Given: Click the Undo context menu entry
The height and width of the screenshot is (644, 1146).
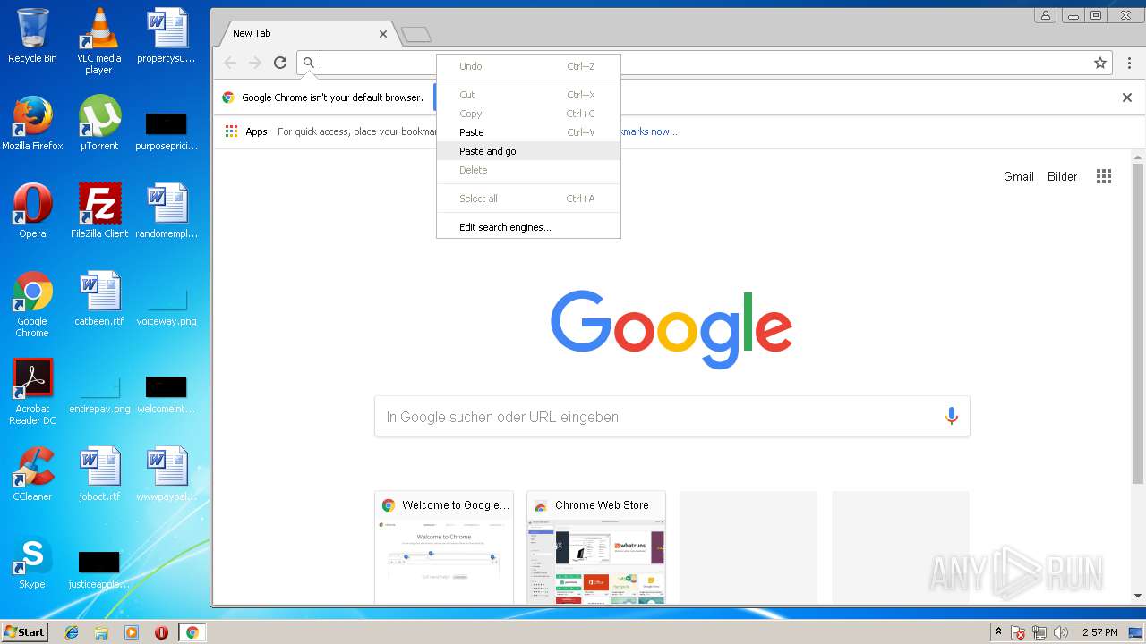Looking at the screenshot, I should click(528, 66).
